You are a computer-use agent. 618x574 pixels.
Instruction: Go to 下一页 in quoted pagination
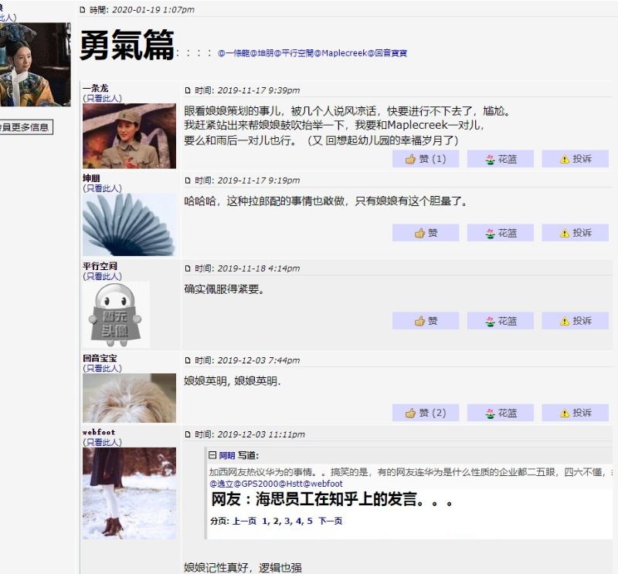coord(331,521)
